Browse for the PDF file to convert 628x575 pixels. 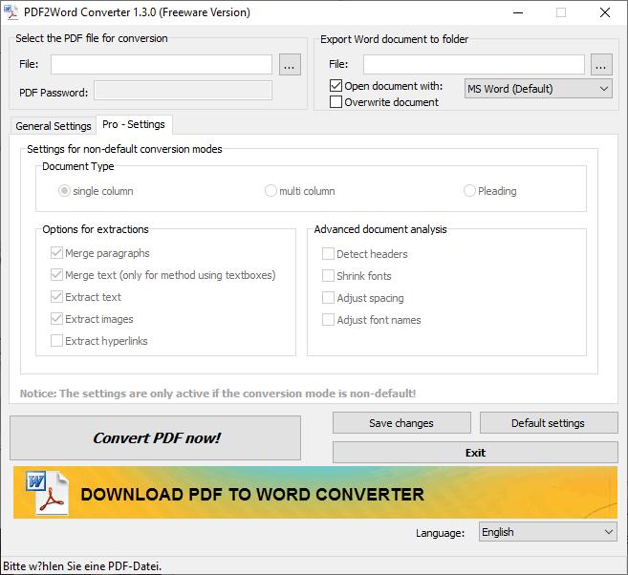290,64
